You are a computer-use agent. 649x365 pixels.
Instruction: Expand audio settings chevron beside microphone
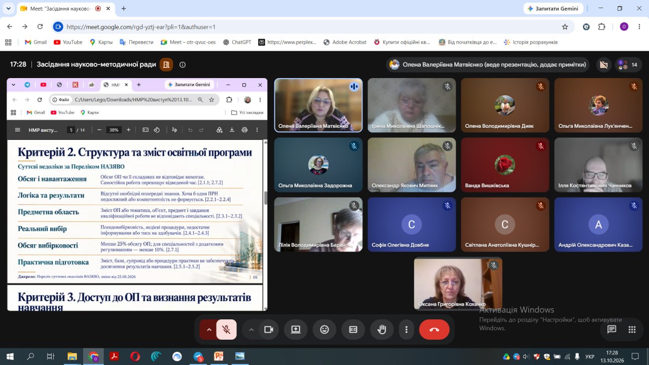(208, 330)
